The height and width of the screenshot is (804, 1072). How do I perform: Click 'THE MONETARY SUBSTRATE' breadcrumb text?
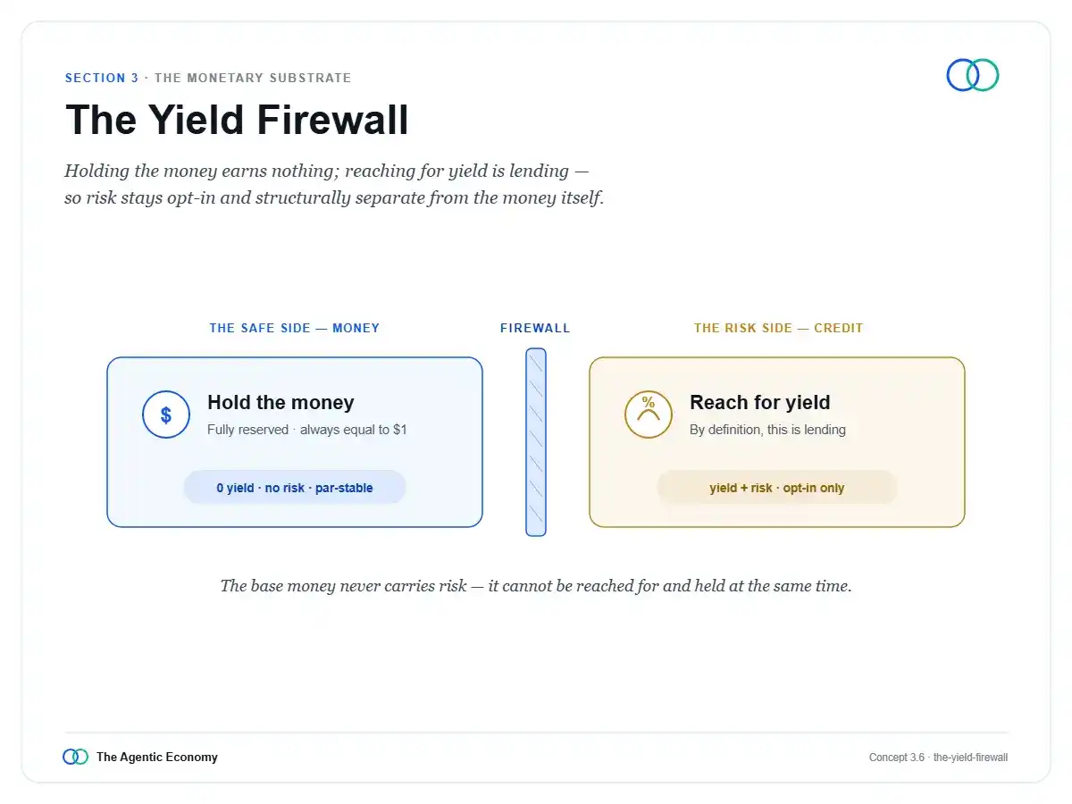[x=253, y=78]
